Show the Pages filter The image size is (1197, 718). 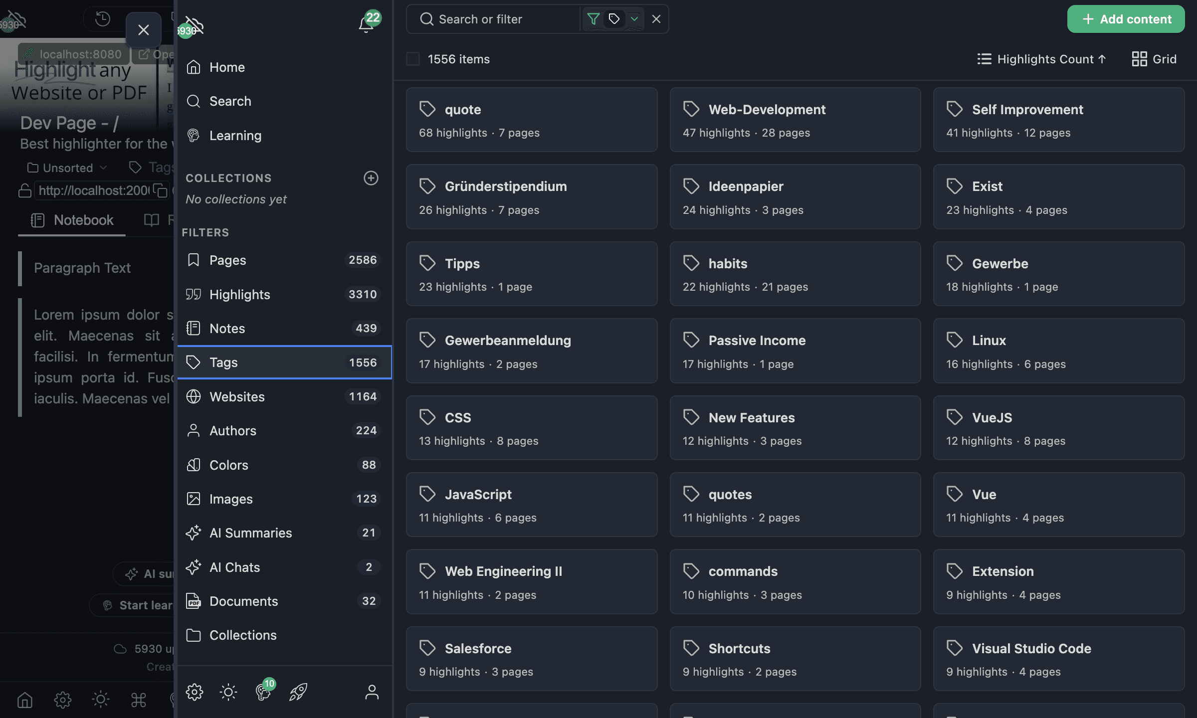(x=284, y=260)
